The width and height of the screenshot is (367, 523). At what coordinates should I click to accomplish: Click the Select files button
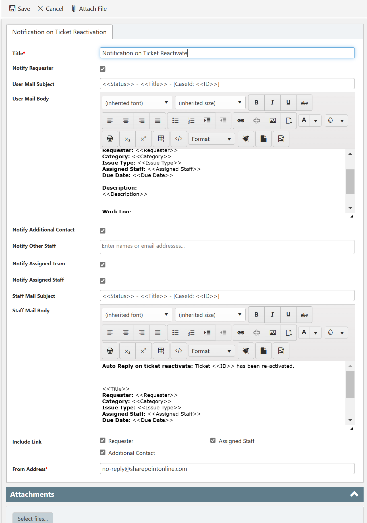(33, 518)
